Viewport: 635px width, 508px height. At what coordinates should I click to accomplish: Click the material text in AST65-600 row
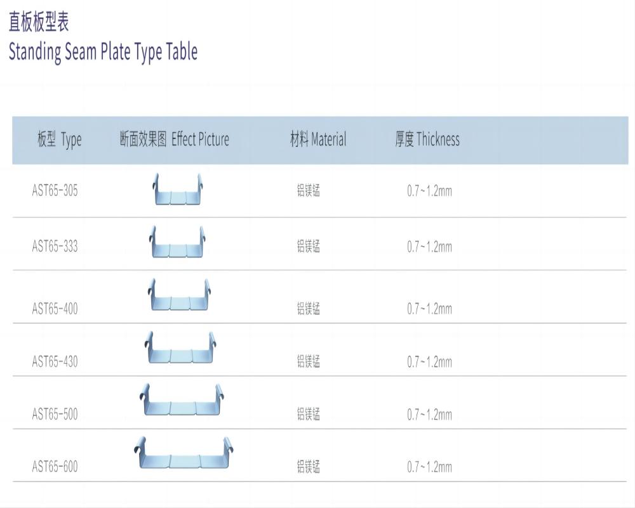click(x=309, y=467)
